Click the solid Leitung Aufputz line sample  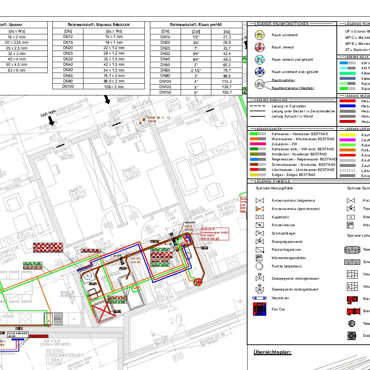[257, 116]
